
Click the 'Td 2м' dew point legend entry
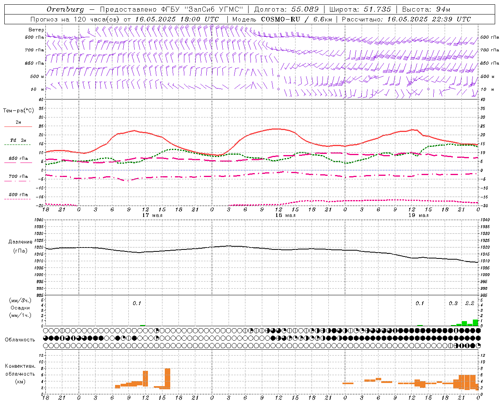click(x=18, y=140)
